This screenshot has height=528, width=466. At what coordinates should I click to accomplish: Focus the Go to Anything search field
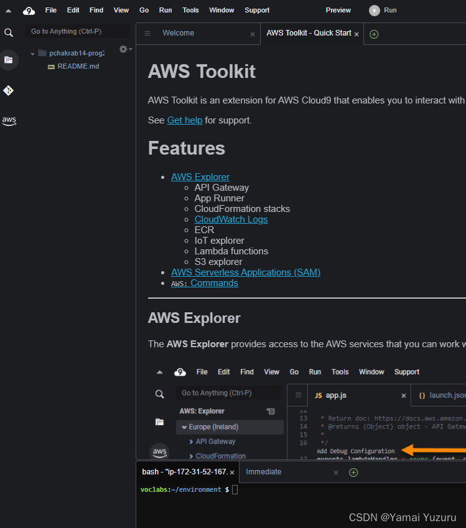77,31
